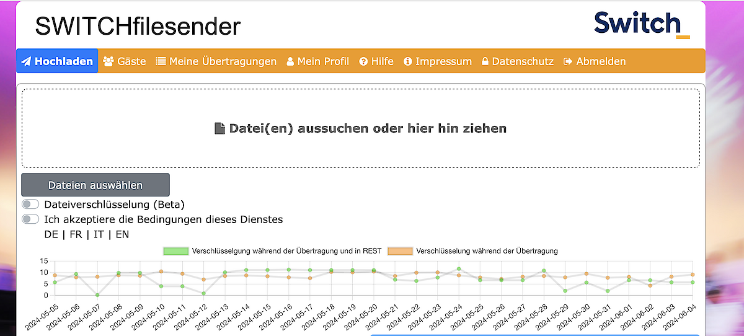Click the list icon beside Meine Übertragungen

click(x=161, y=61)
